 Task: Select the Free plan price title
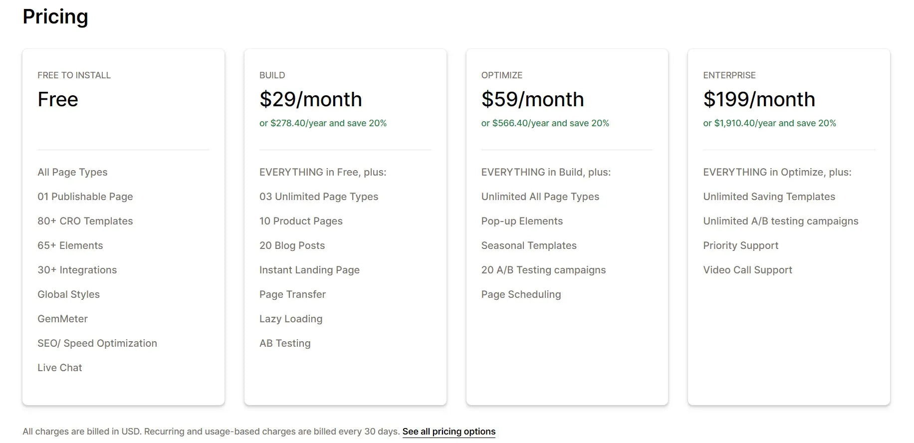click(58, 99)
